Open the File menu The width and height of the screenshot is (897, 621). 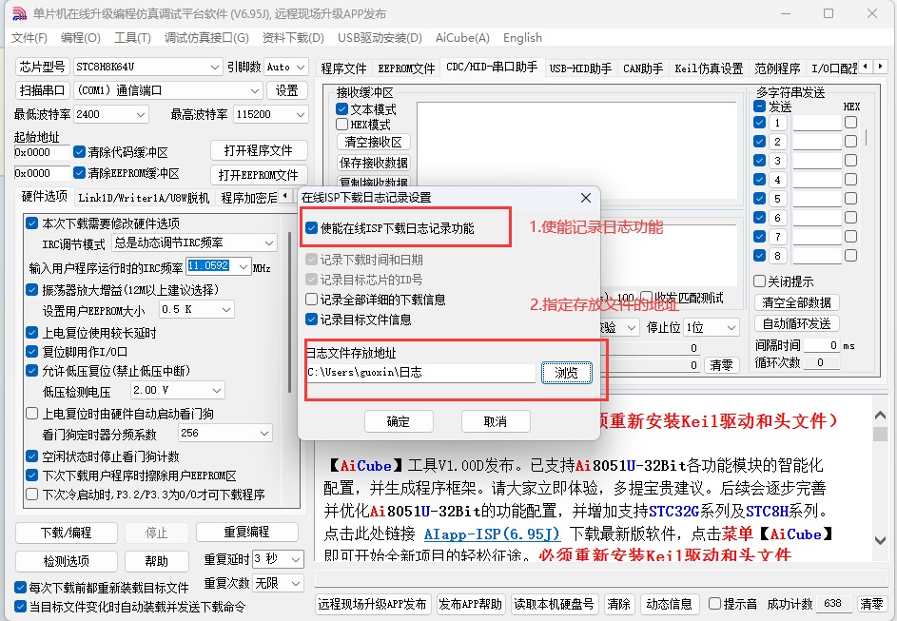(29, 38)
